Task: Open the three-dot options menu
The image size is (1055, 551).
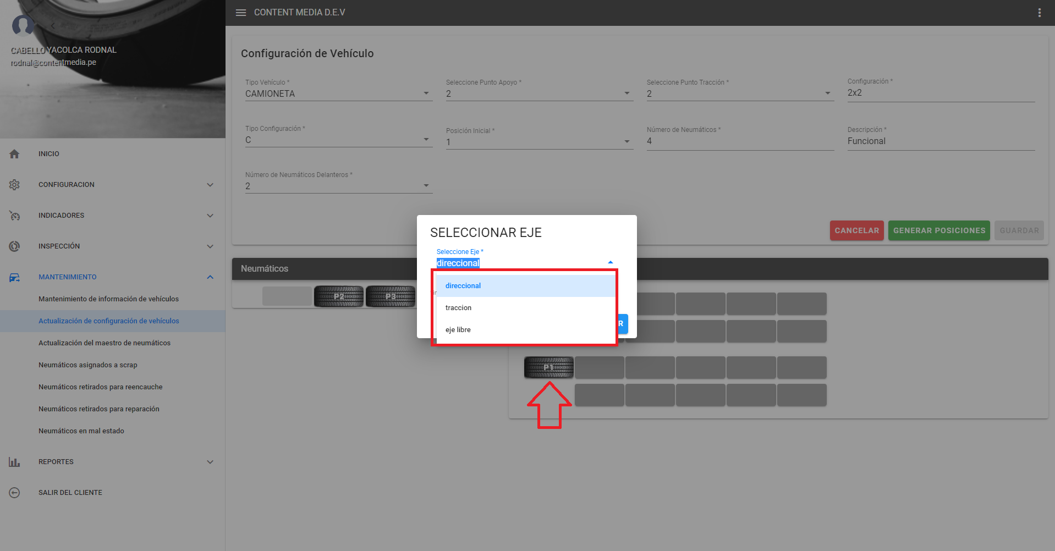Action: [1039, 13]
